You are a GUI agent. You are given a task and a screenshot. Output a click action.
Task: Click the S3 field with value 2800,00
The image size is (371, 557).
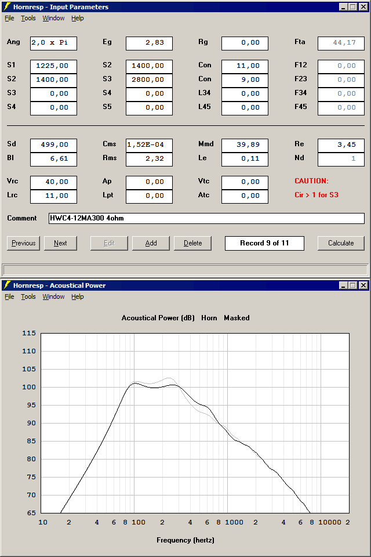[x=149, y=80]
